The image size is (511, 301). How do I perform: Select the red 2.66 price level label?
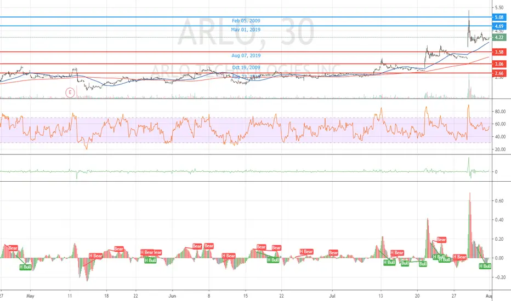499,73
